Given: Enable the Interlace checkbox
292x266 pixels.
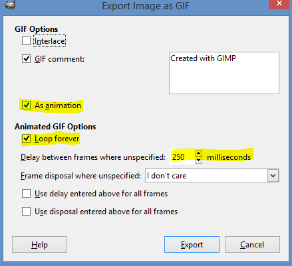Looking at the screenshot, I should pyautogui.click(x=26, y=41).
